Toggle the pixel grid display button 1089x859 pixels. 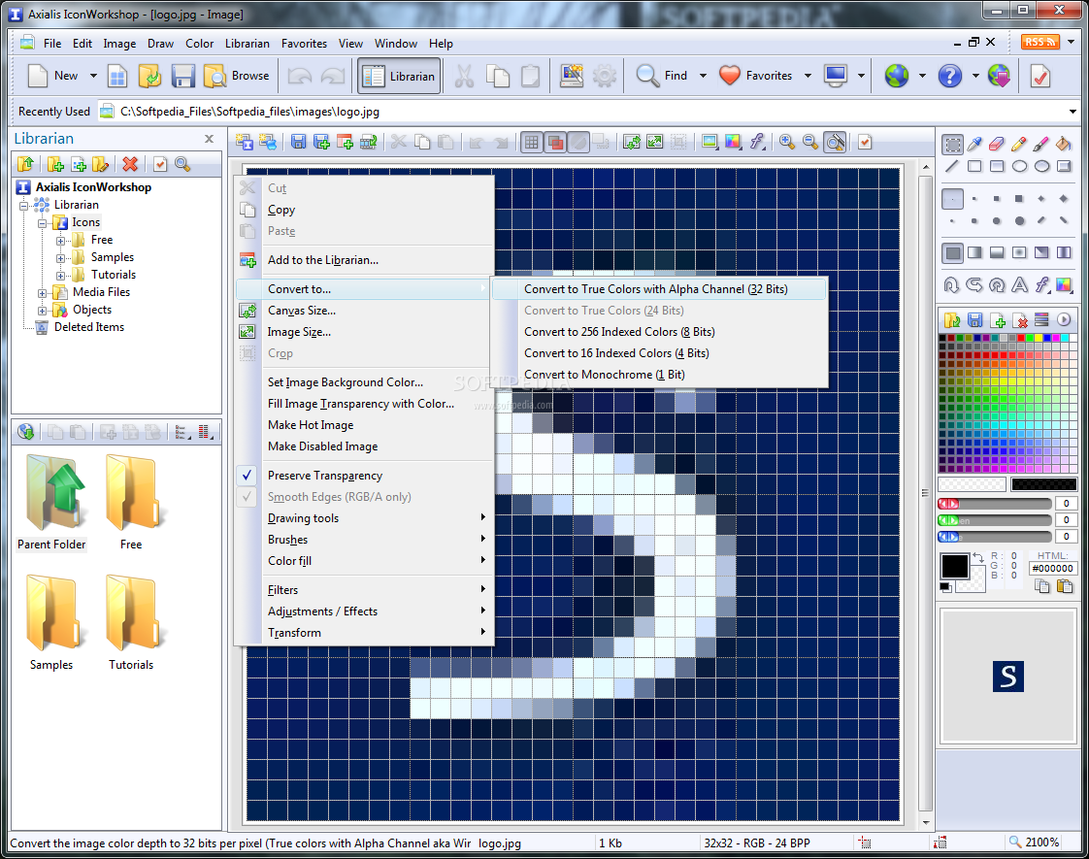pyautogui.click(x=531, y=143)
